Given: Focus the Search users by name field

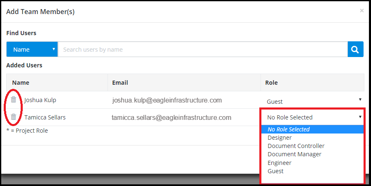Looking at the screenshot, I should pyautogui.click(x=203, y=50).
